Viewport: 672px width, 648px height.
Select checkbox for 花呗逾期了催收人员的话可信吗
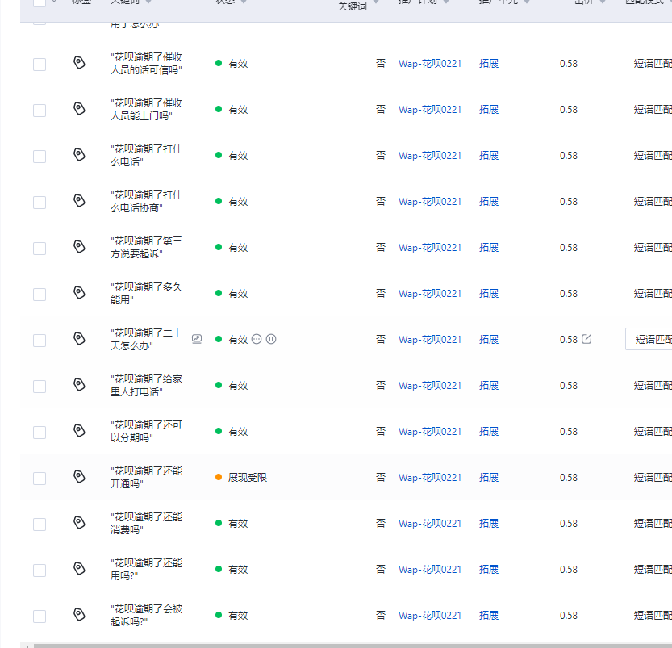click(x=40, y=65)
